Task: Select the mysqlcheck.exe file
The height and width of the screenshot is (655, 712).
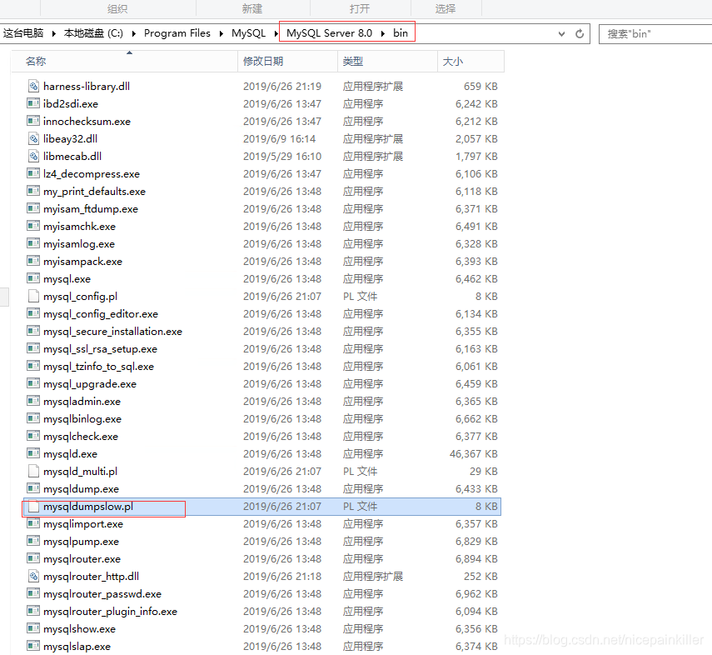Action: (x=262, y=437)
